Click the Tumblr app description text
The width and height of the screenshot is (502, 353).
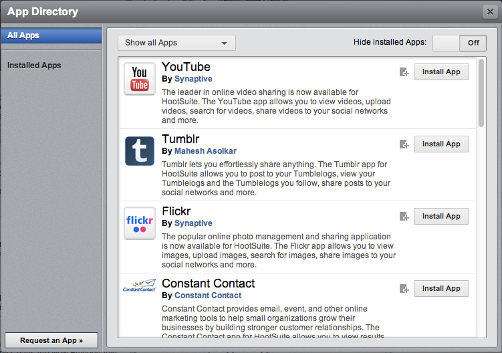tap(276, 179)
